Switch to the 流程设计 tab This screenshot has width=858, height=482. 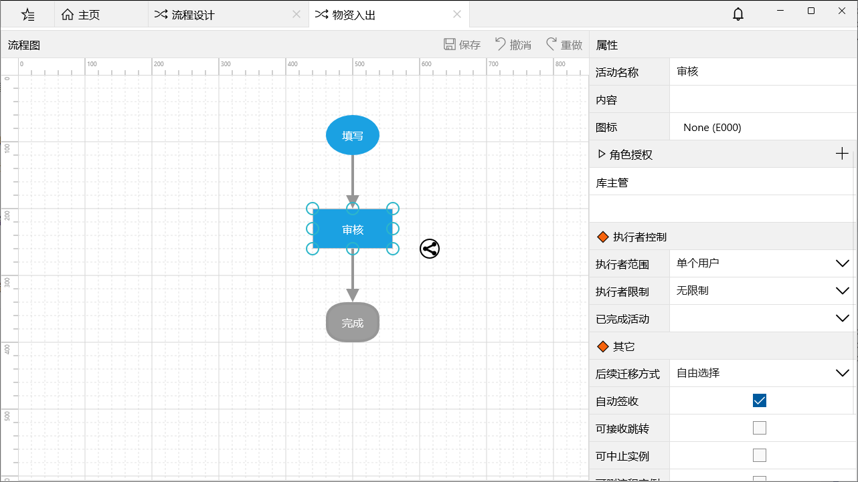(x=193, y=15)
